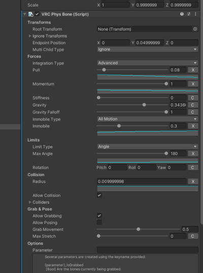
Task: Click the Stiffness slider handle
Action: [x=98, y=97]
